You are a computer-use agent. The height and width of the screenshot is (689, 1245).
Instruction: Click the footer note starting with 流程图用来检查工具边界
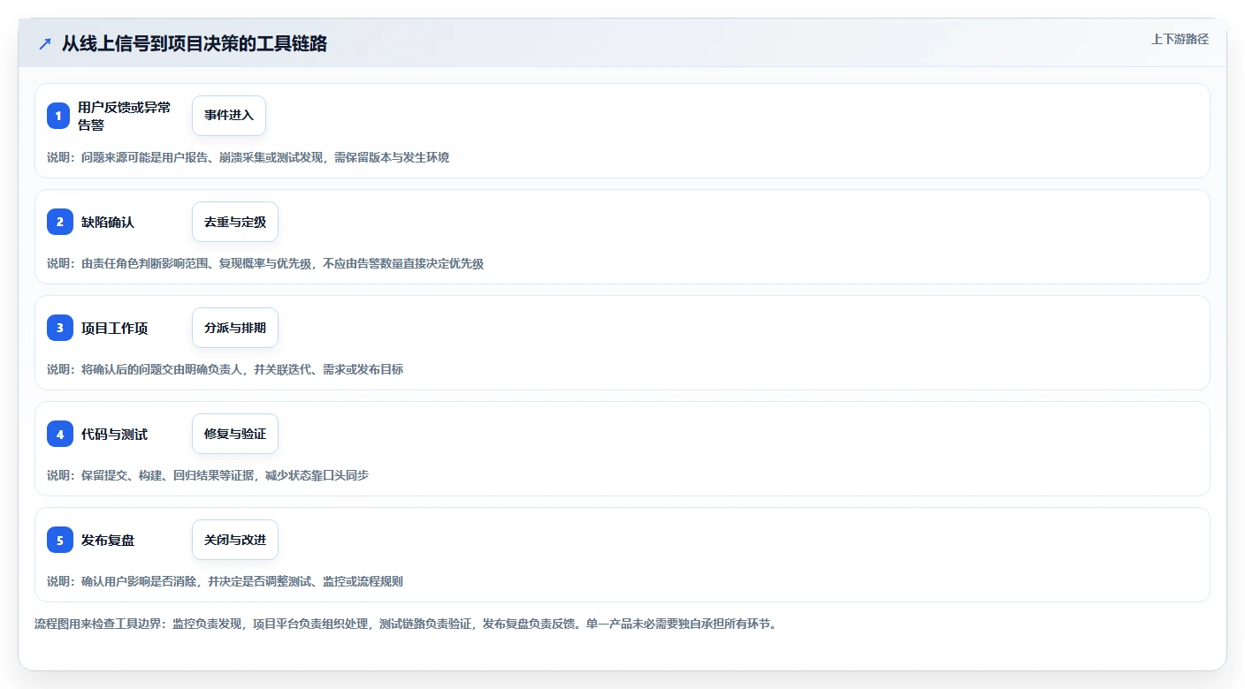click(x=406, y=624)
